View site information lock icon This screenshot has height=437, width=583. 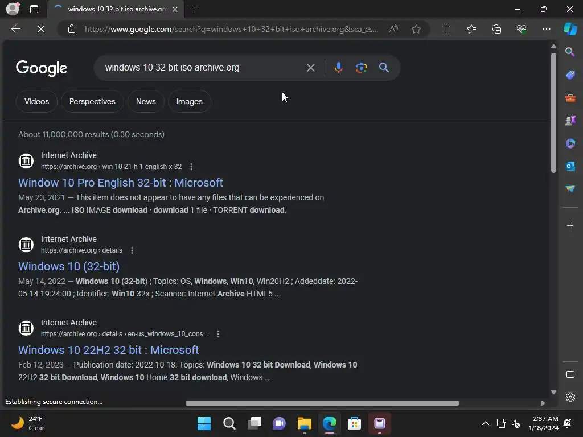[72, 29]
